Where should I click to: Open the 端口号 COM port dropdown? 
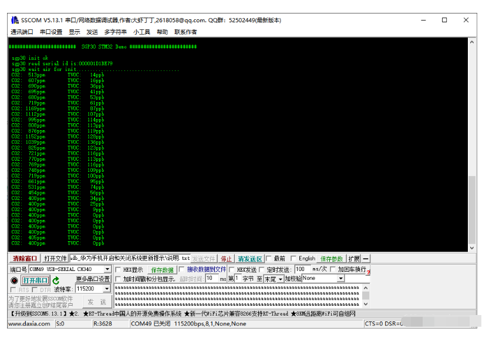(x=107, y=269)
